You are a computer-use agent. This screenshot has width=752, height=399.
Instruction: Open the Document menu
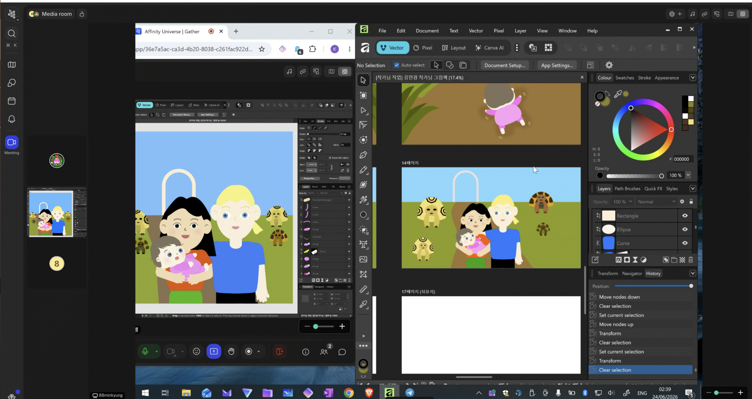coord(427,31)
